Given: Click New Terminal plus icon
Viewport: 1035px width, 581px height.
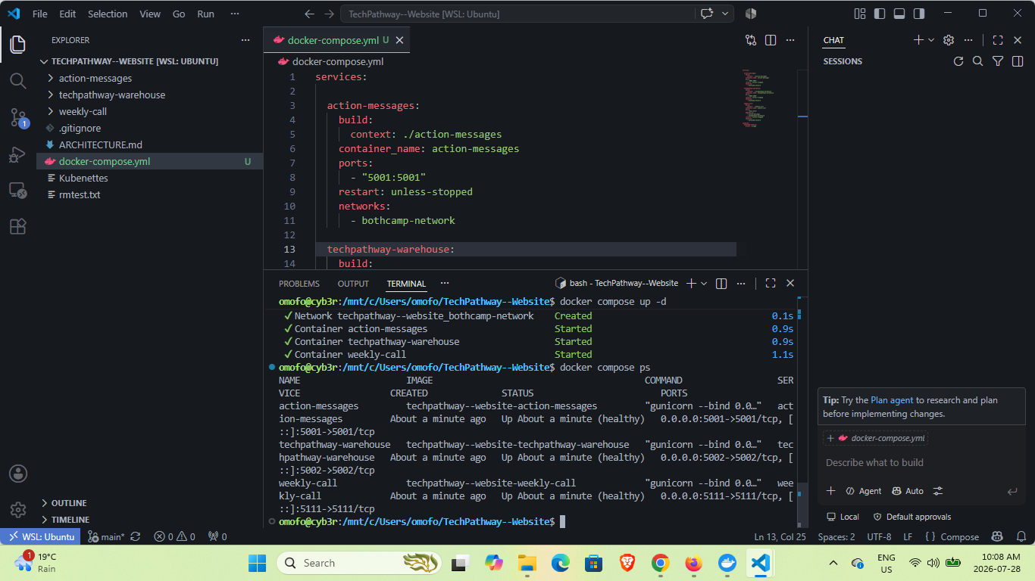Looking at the screenshot, I should [x=691, y=283].
